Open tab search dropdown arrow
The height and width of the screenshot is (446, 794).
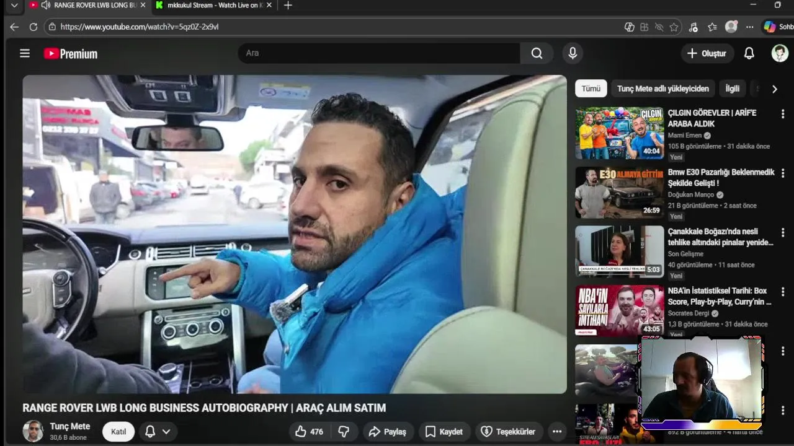(14, 5)
